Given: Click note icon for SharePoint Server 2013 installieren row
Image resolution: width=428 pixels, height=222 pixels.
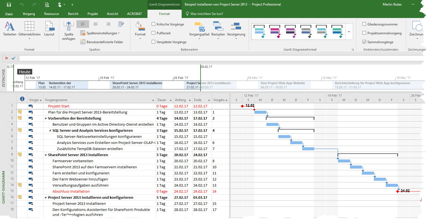Looking at the screenshot, I should (20, 155).
